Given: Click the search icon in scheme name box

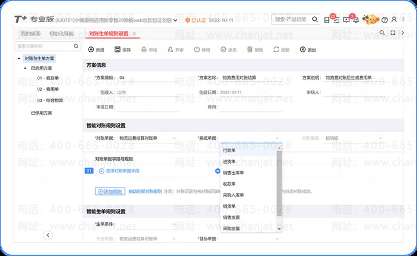Looking at the screenshot, I should 76,46.
